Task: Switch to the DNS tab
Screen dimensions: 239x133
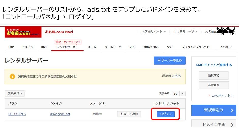Action: 44,47
